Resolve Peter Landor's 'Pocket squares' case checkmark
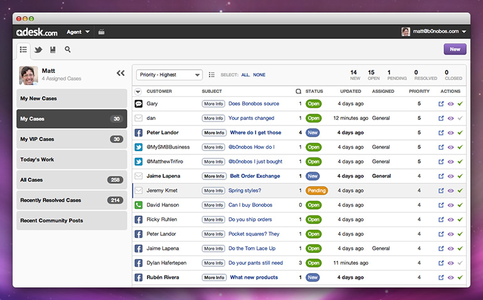 pyautogui.click(x=460, y=234)
